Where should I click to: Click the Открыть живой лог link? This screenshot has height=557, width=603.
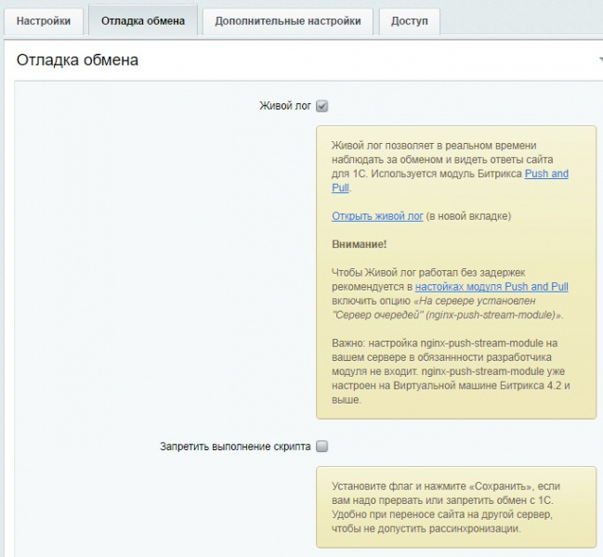377,216
